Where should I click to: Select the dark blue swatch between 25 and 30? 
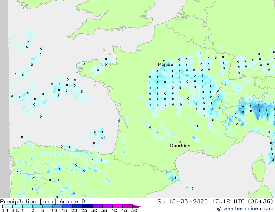tap(88, 206)
